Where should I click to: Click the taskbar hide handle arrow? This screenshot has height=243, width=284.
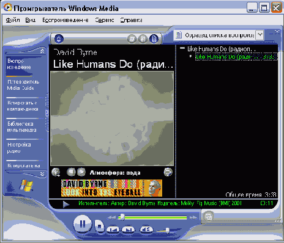coord(47,112)
